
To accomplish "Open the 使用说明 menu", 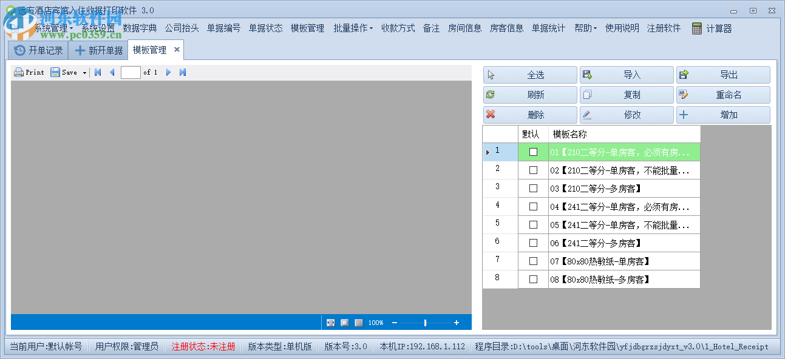I will tap(622, 28).
